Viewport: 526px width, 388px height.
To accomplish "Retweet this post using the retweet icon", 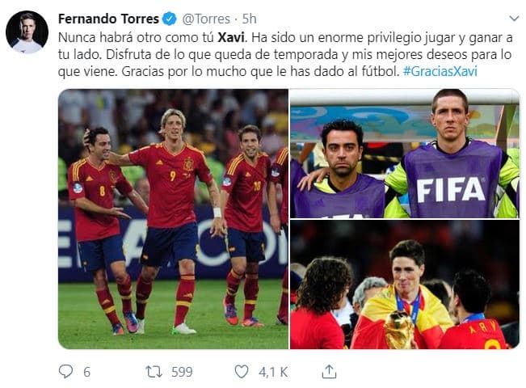I will (154, 372).
